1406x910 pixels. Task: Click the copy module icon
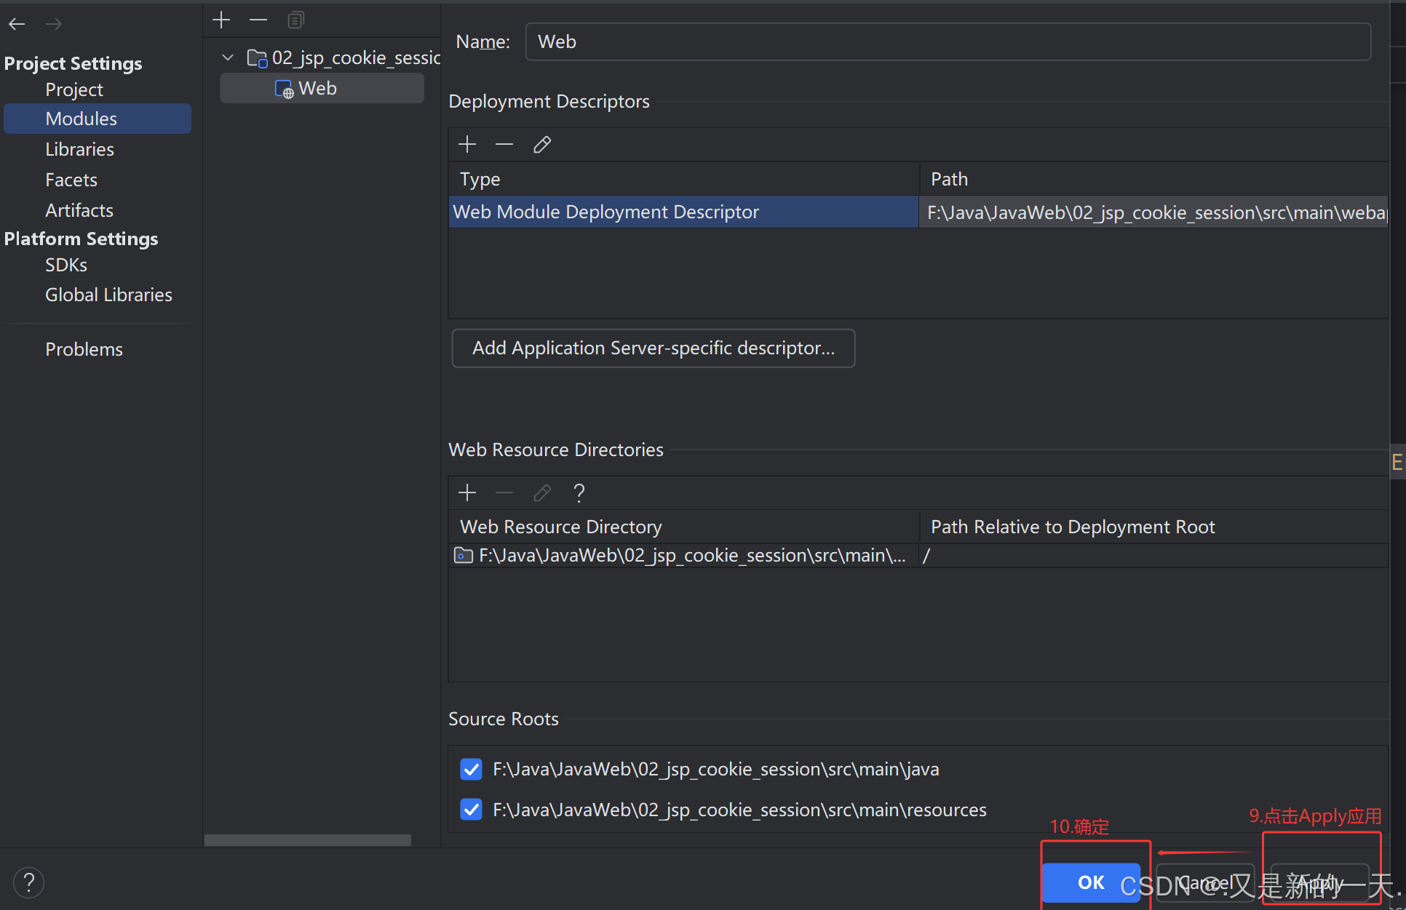pyautogui.click(x=295, y=20)
